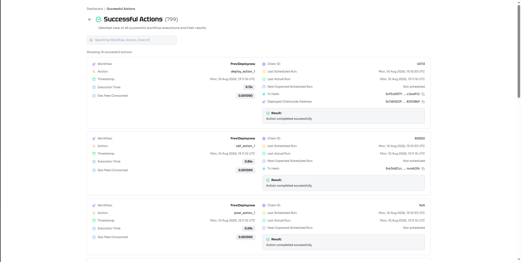The width and height of the screenshot is (521, 262).
Task: Focus the Search by Workflow, Action, Chain ID field
Action: [132, 40]
